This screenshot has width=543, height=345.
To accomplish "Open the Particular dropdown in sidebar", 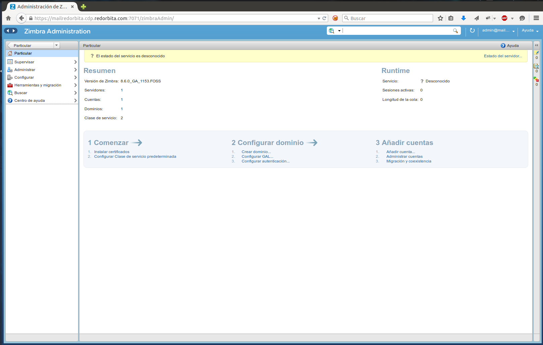I will click(56, 45).
